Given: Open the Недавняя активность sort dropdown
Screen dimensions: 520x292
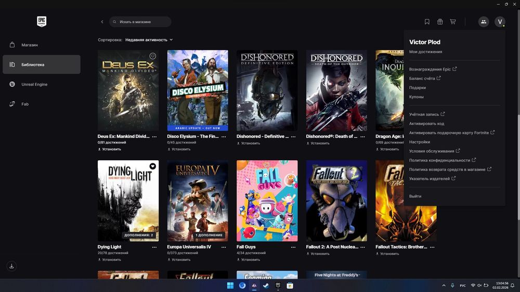Looking at the screenshot, I should point(149,40).
